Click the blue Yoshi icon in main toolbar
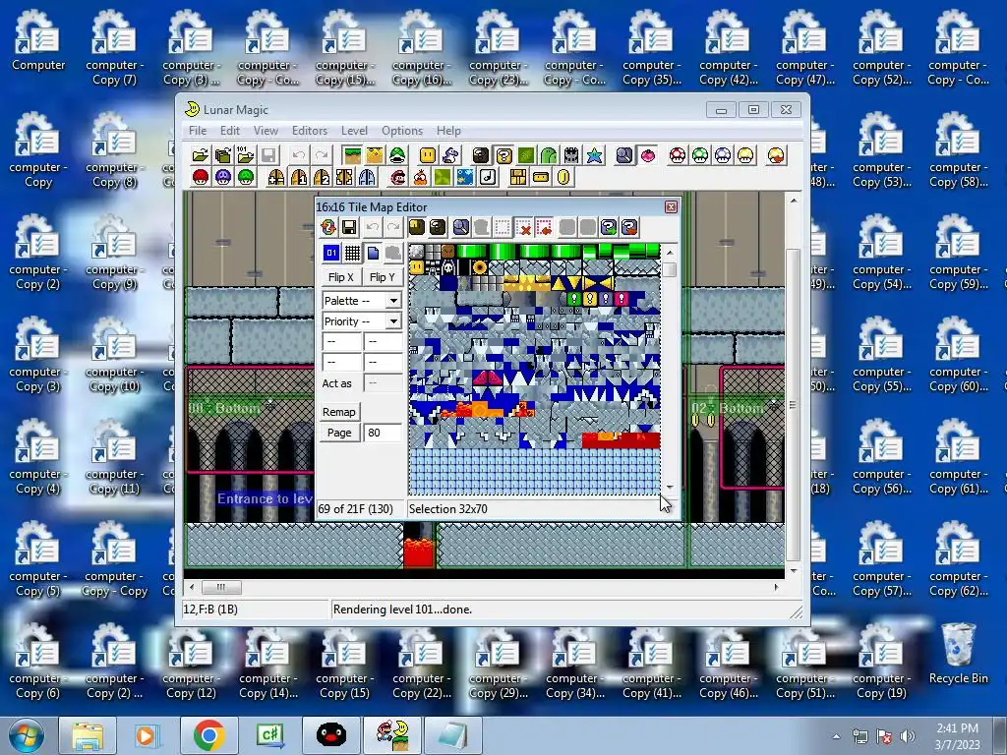 pos(450,155)
